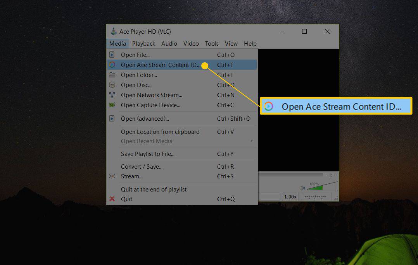Click the Open Capture Device icon
Screen dimensions: 418x265
[112, 105]
